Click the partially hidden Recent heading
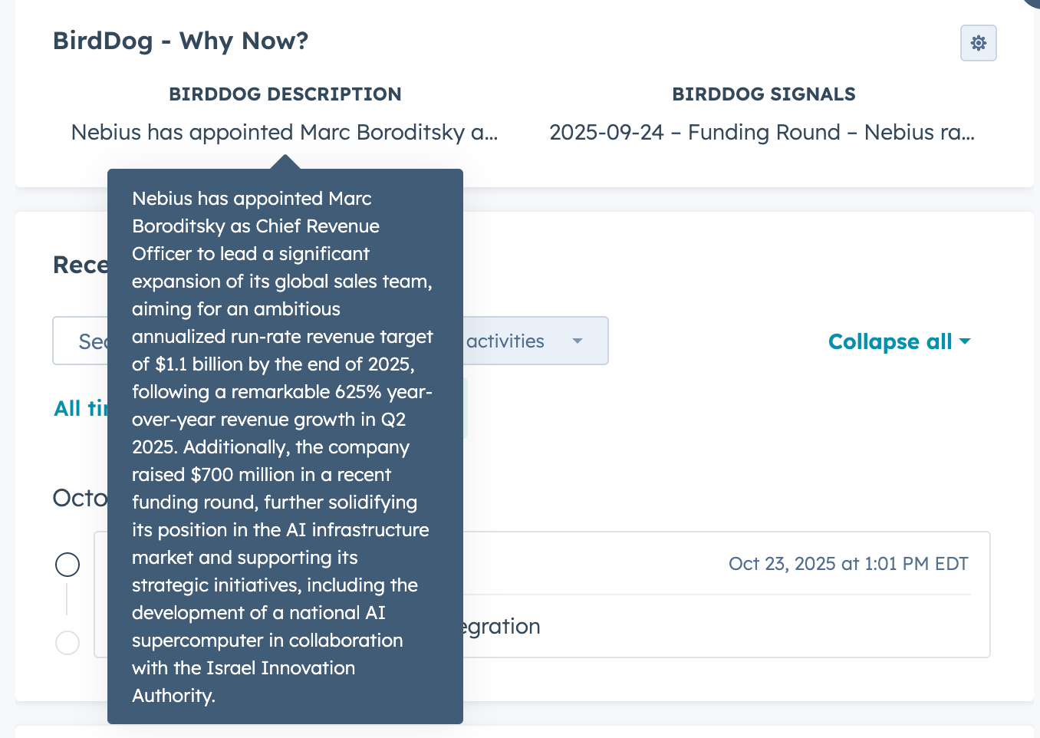1040x738 pixels. coord(80,265)
